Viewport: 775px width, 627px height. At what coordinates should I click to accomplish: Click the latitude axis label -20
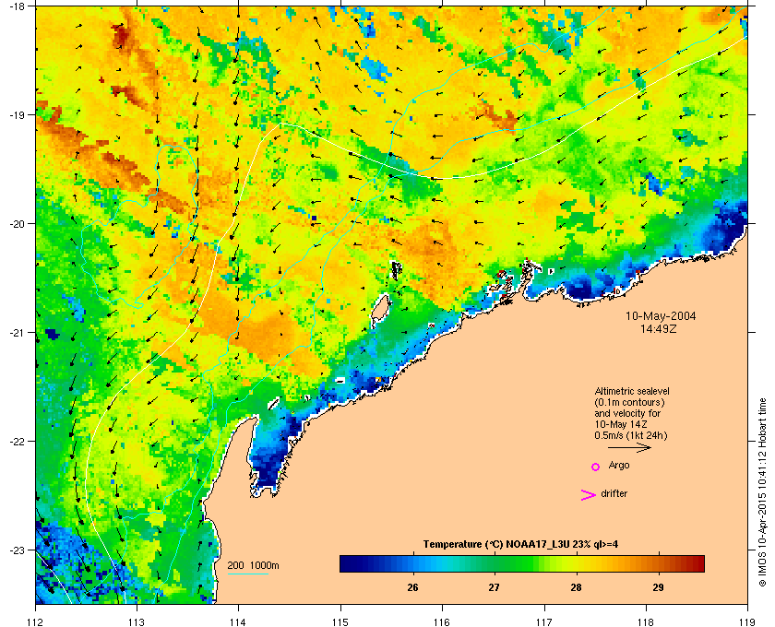[x=18, y=224]
